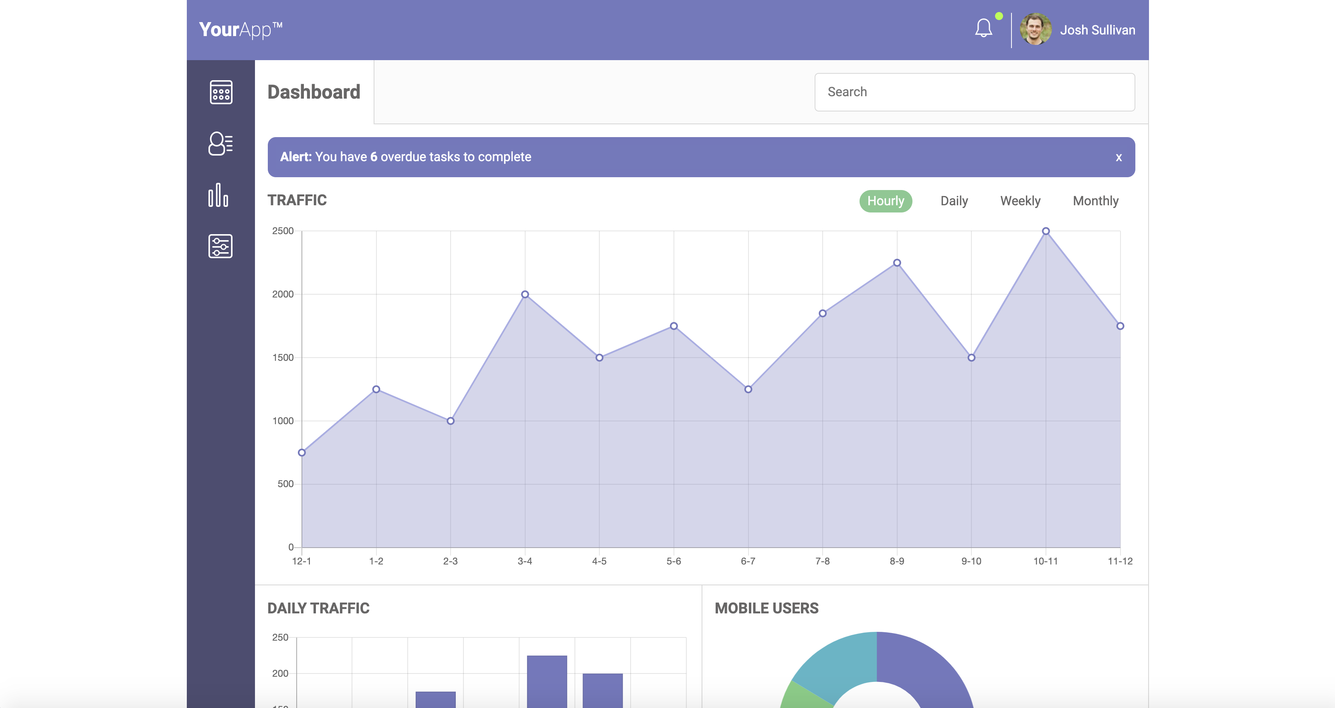Image resolution: width=1335 pixels, height=708 pixels.
Task: Click the 9-10 data point on traffic chart
Action: pos(971,358)
